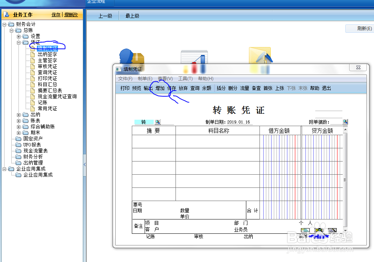Select 科目汇总 in the tree
Image resolution: width=374 pixels, height=262 pixels.
47,84
